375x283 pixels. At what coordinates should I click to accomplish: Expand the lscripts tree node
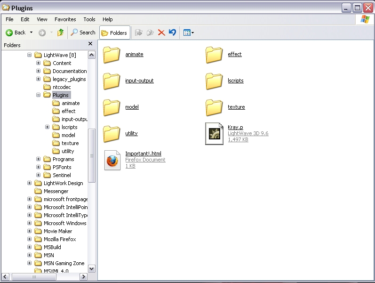pyautogui.click(x=48, y=127)
